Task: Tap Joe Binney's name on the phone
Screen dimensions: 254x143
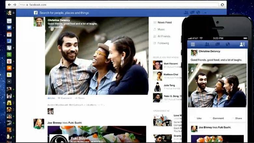Action: click(x=205, y=127)
